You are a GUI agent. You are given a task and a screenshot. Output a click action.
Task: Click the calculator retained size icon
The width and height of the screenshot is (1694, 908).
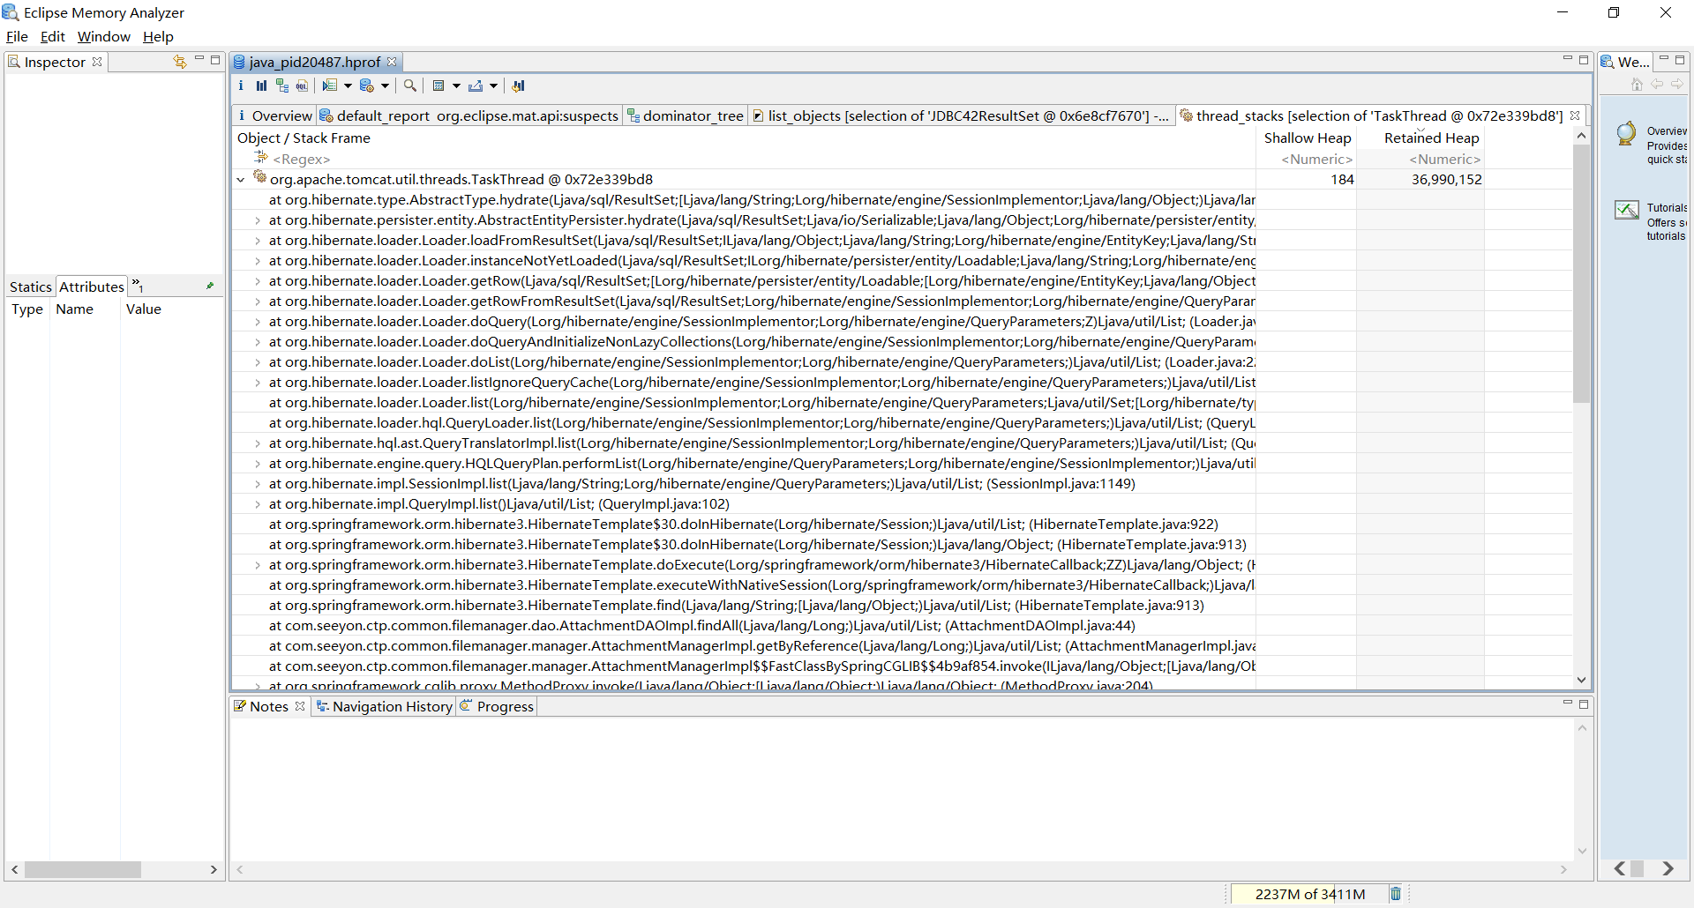pos(438,86)
